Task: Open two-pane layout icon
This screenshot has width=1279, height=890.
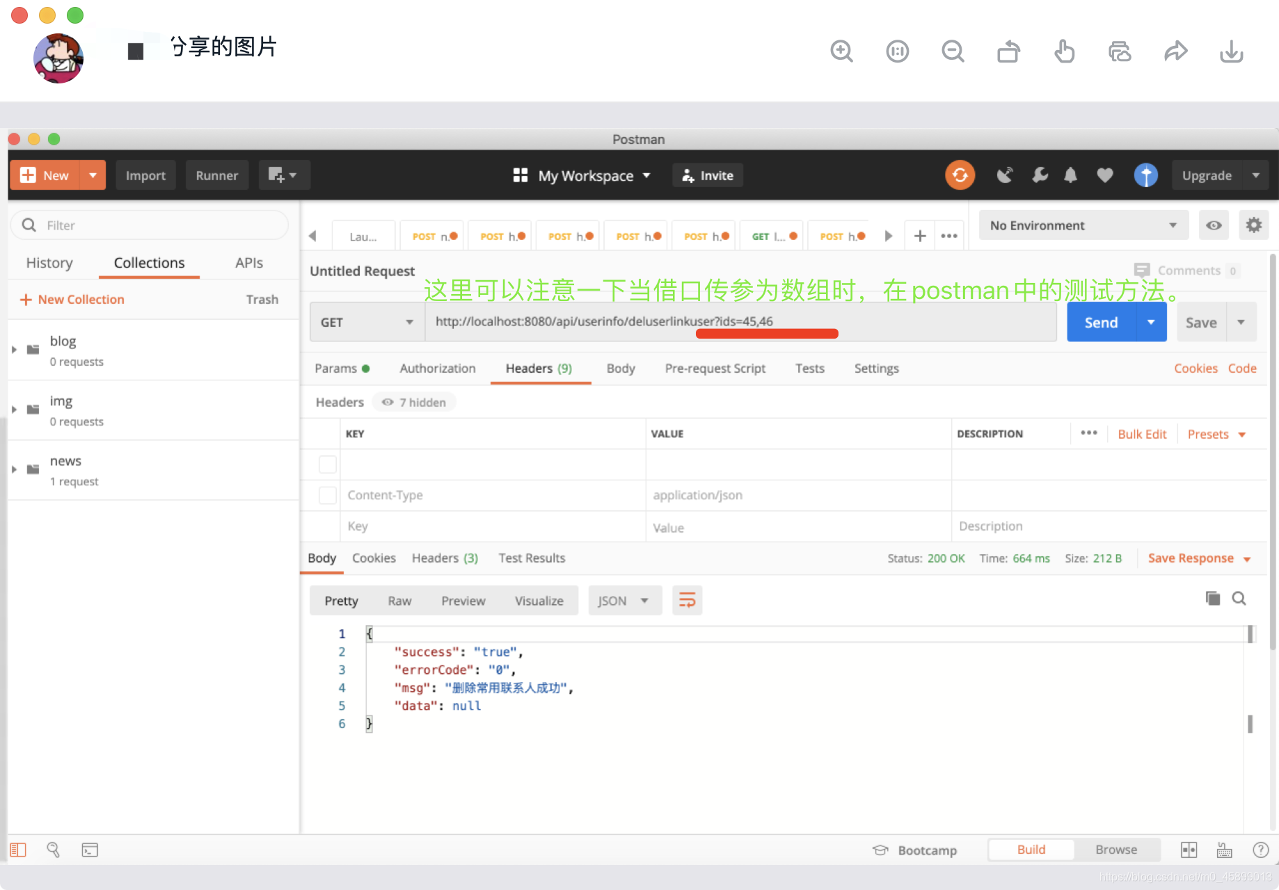Action: tap(1189, 850)
